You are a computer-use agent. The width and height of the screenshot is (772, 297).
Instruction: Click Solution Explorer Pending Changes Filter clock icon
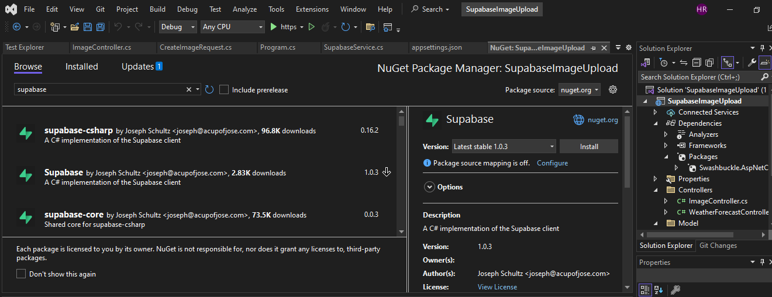663,63
